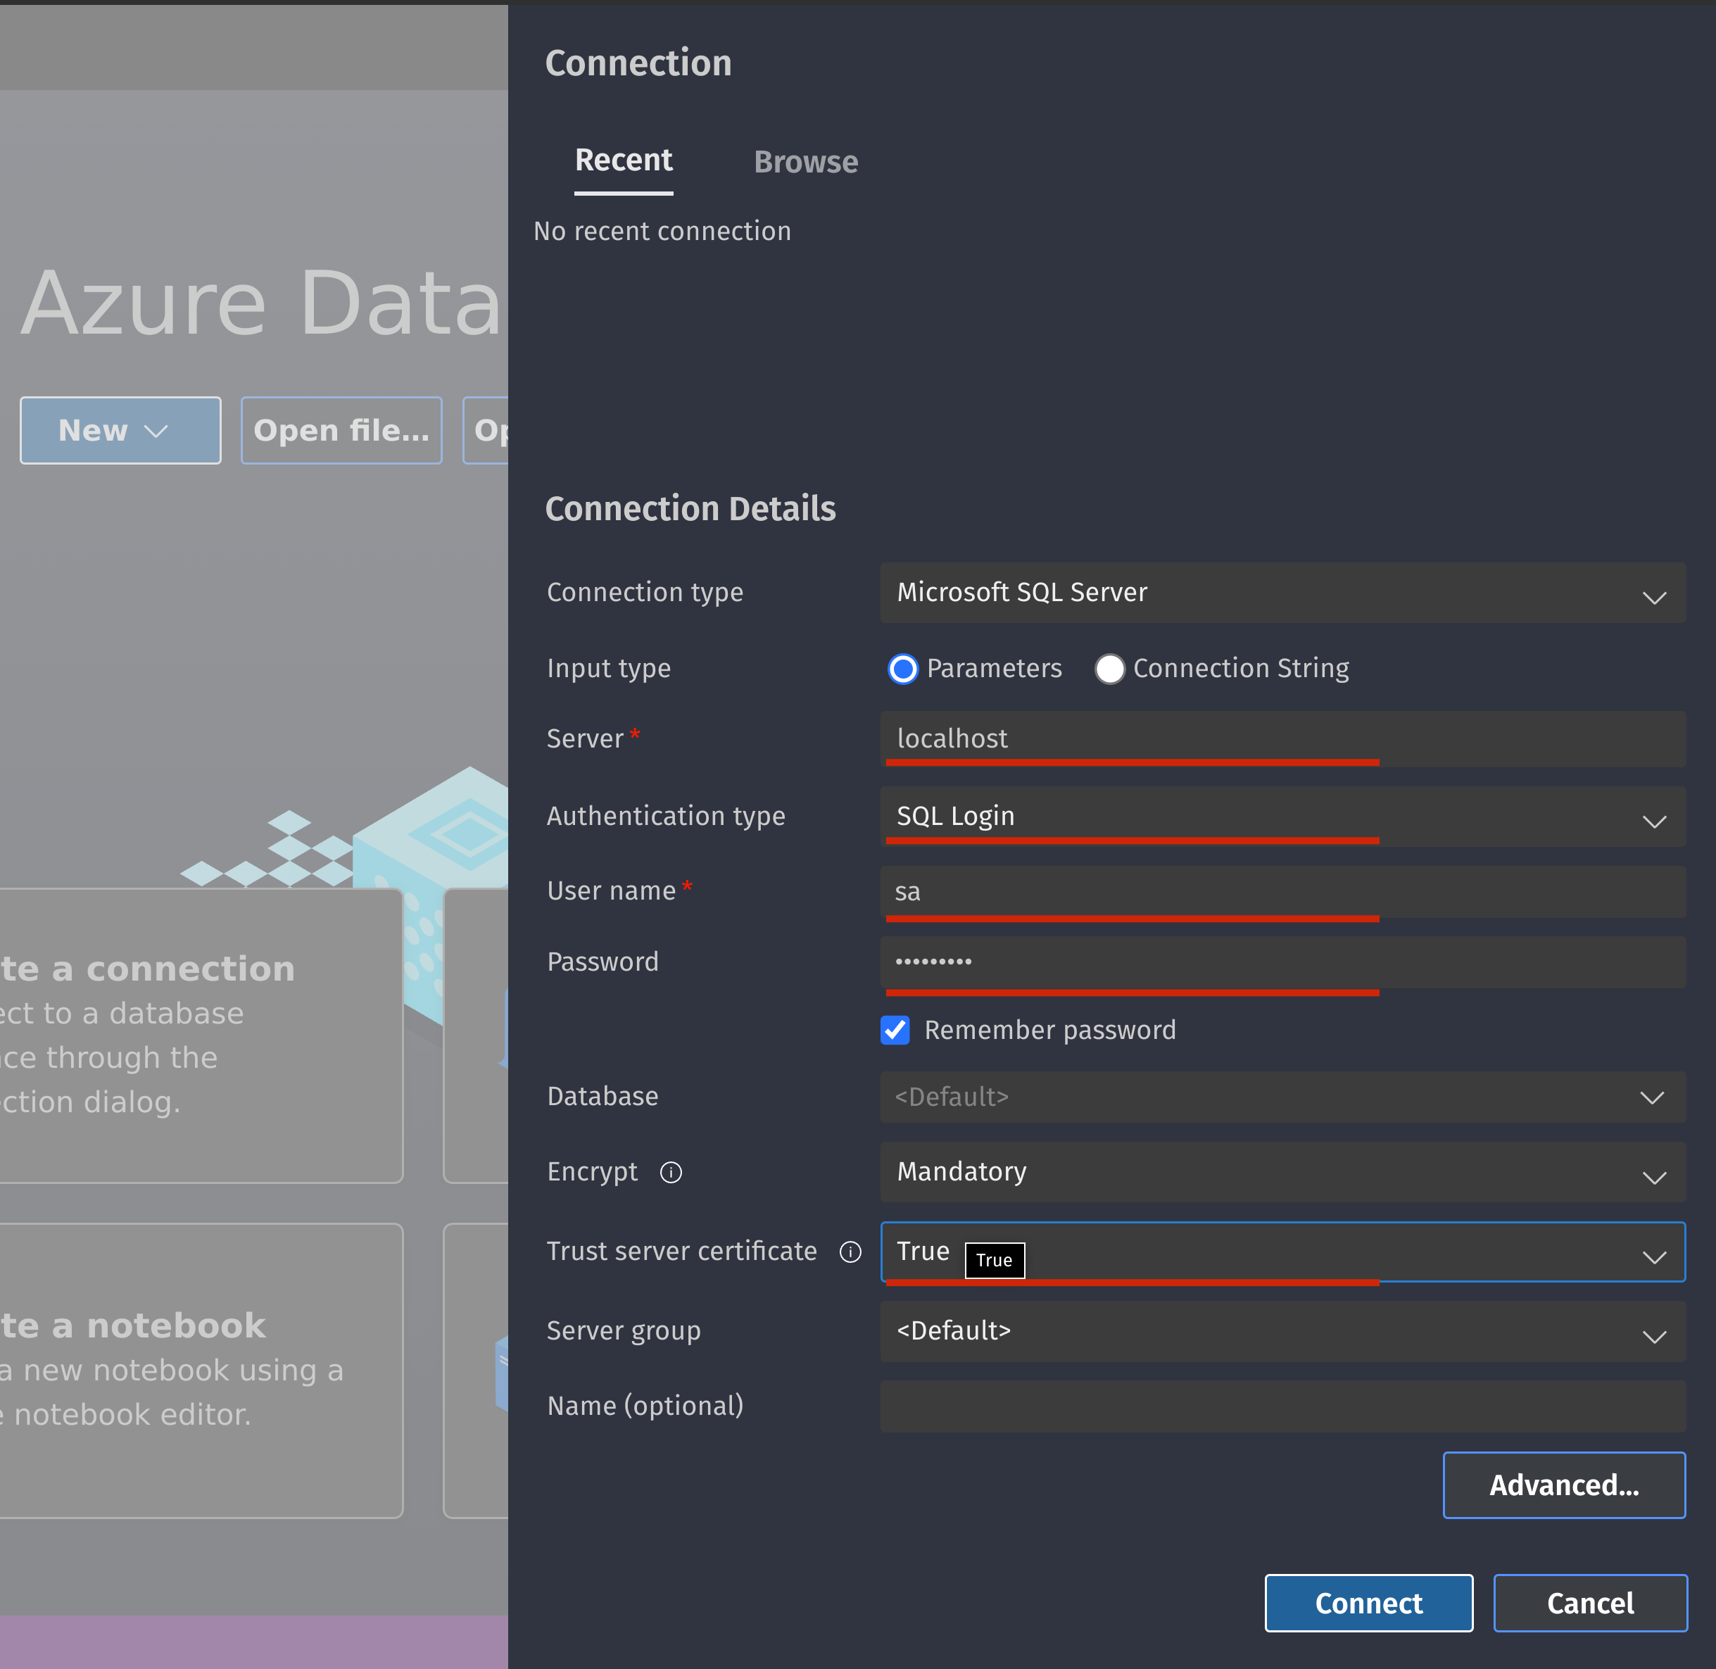The image size is (1716, 1669).
Task: Uncheck the Remember password checkbox
Action: coord(895,1030)
